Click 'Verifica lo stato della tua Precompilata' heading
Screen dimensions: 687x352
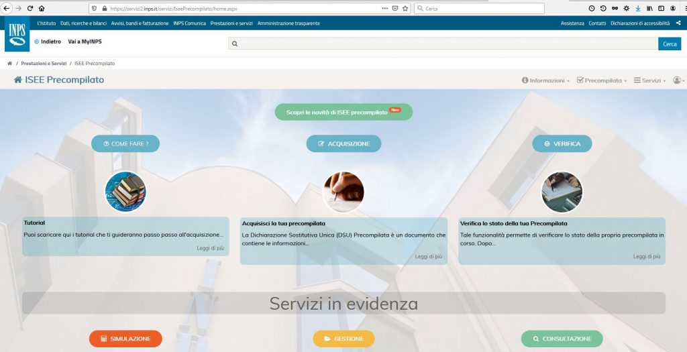(513, 223)
